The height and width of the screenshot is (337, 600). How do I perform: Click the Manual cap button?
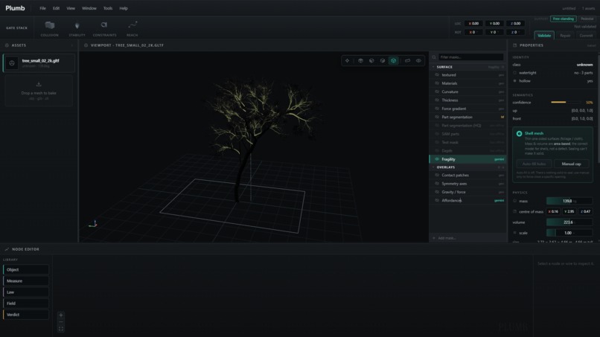tap(571, 164)
